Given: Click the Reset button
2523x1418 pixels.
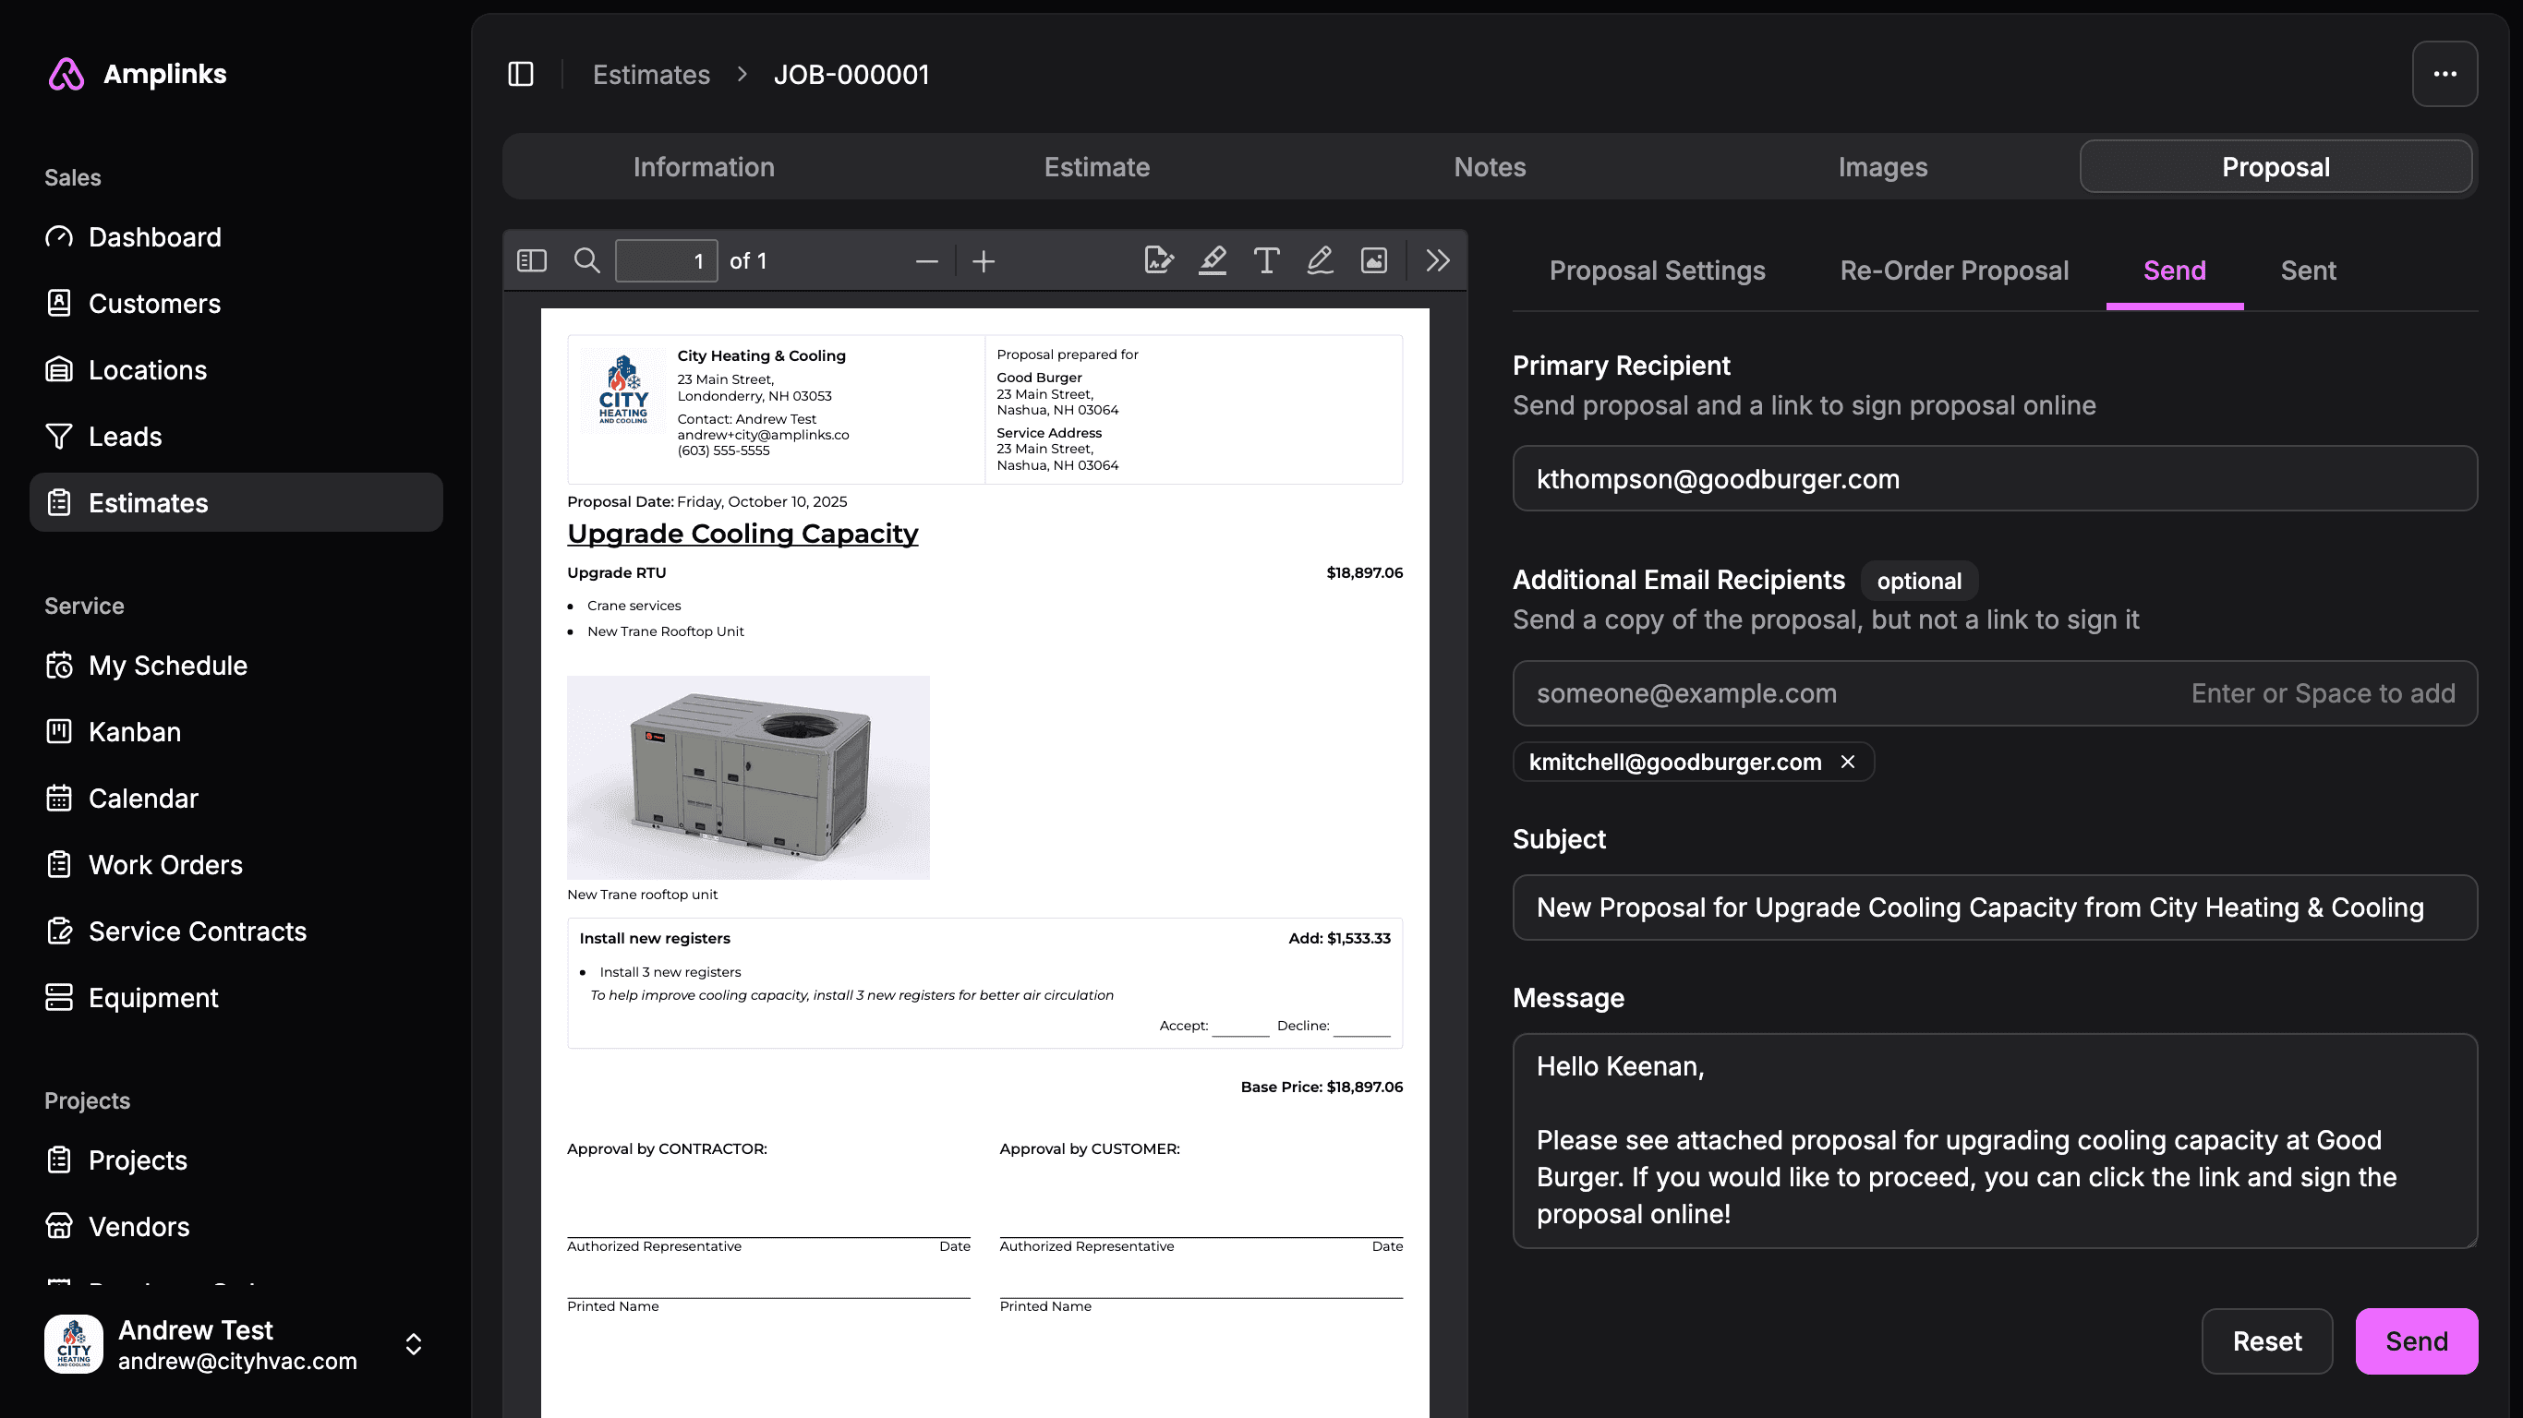Looking at the screenshot, I should (2266, 1340).
